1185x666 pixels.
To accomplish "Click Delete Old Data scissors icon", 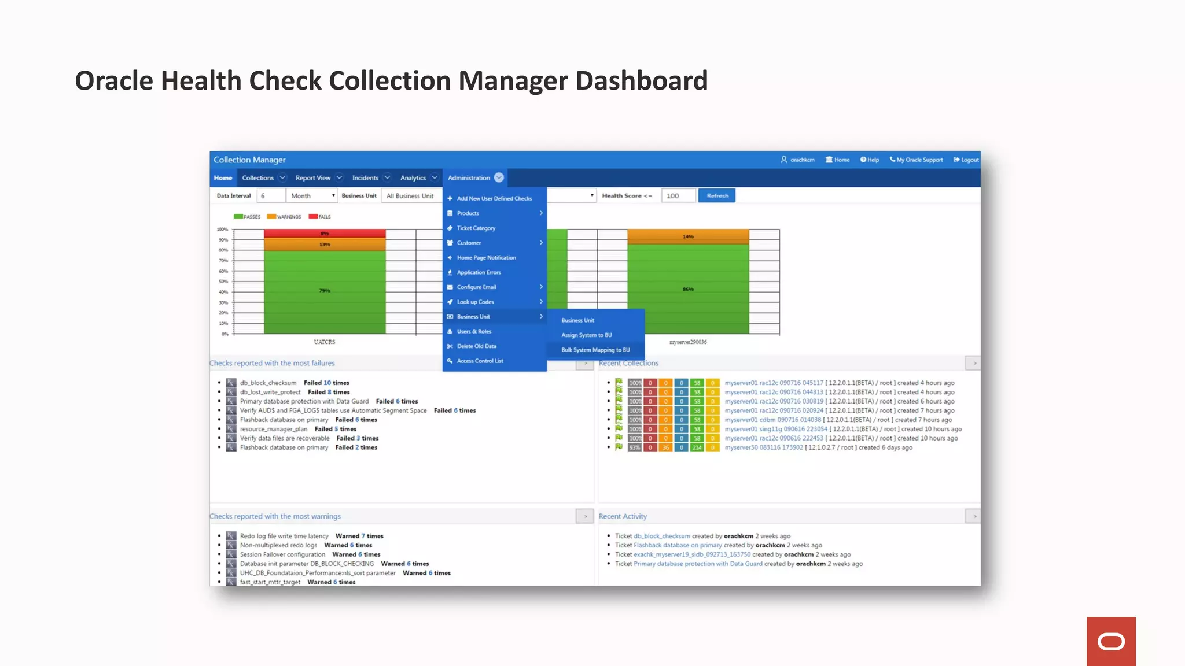I will pyautogui.click(x=450, y=346).
